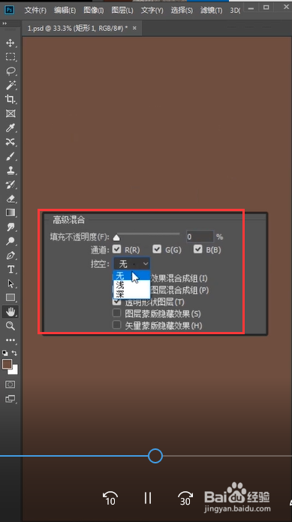Choose 深 in the knockout list

[131, 294]
